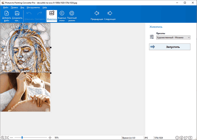Click the Сохранить как (Save as) icon
197x140 pixels.
pos(17,15)
